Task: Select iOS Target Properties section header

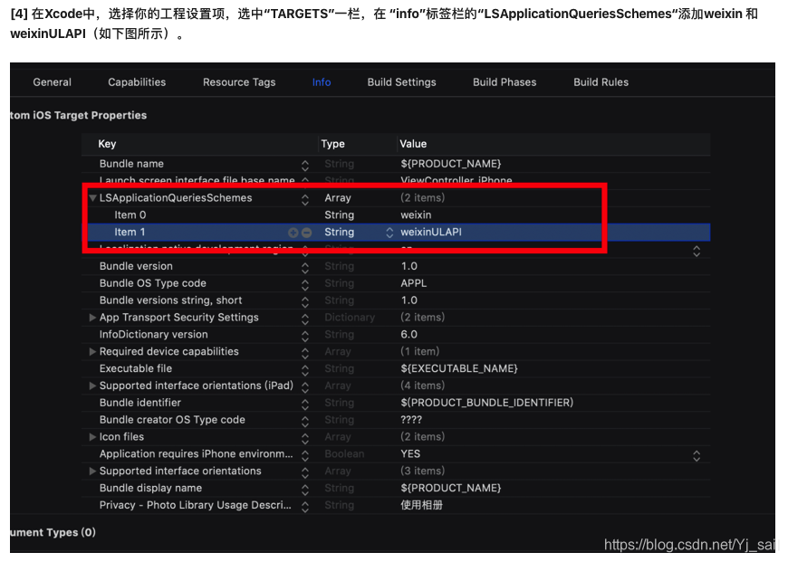Action: (79, 115)
